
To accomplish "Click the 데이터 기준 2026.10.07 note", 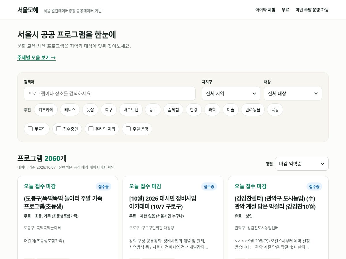I will pyautogui.click(x=66, y=167).
